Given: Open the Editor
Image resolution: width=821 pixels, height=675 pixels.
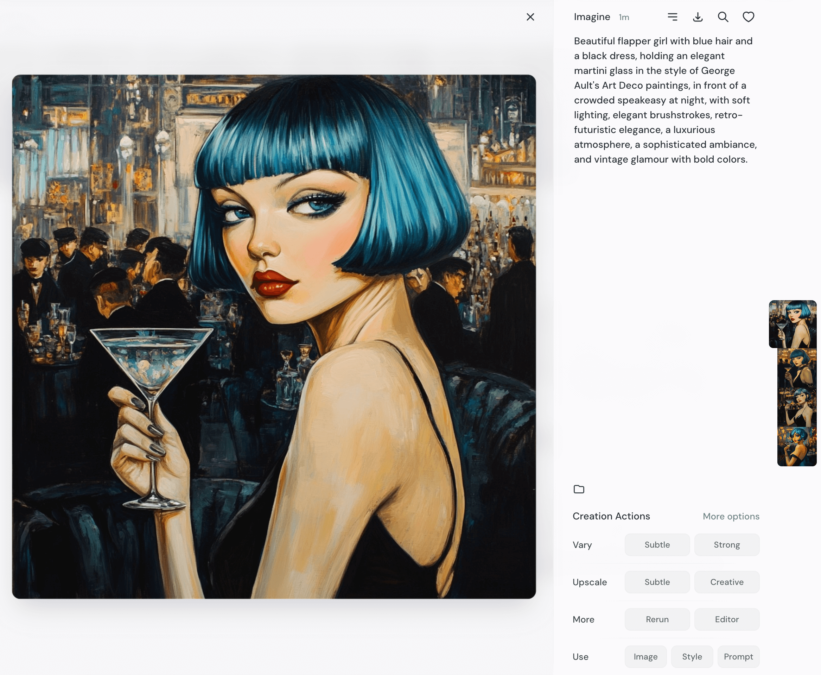Looking at the screenshot, I should [726, 619].
